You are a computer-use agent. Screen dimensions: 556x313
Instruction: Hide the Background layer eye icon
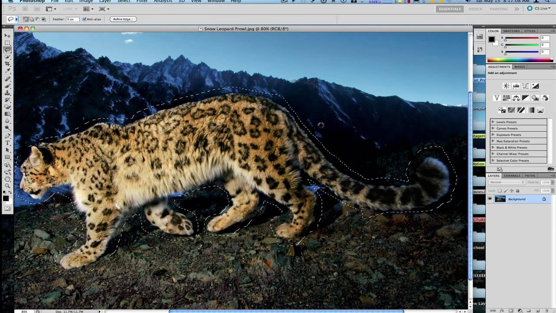tap(490, 199)
